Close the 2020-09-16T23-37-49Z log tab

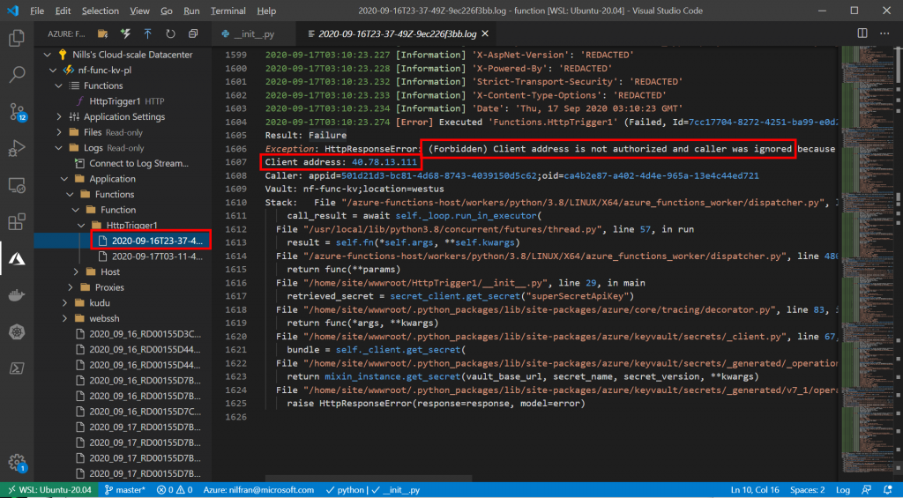pyautogui.click(x=486, y=34)
